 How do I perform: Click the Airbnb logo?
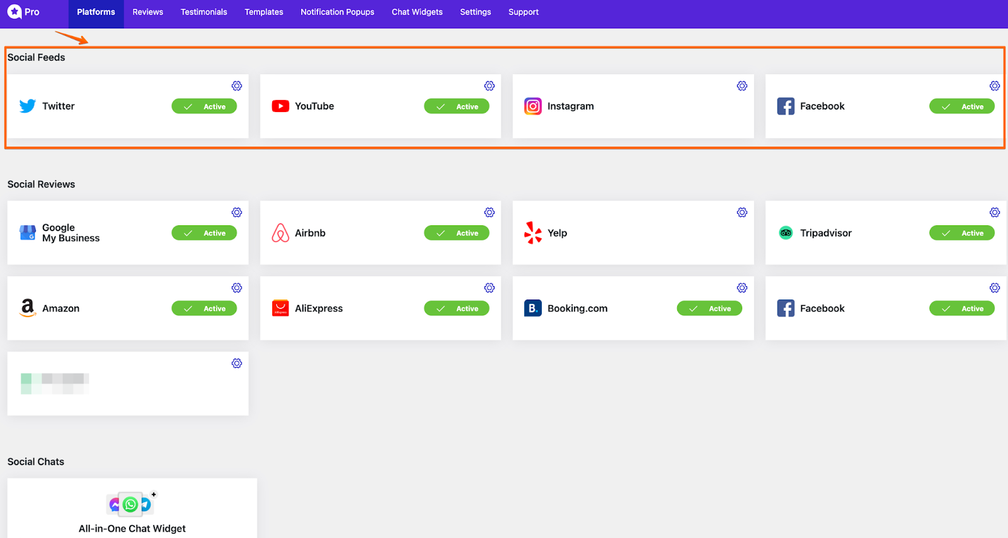(280, 233)
